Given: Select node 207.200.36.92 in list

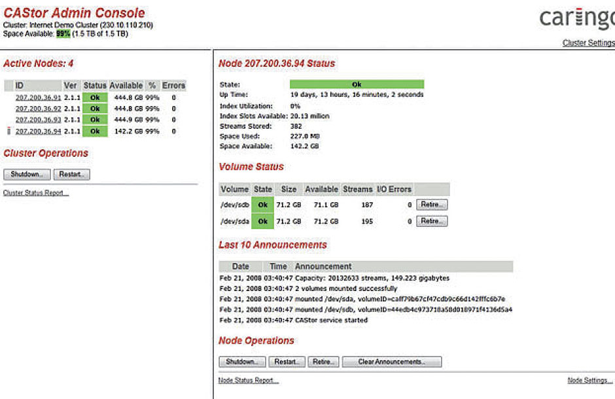Looking at the screenshot, I should point(38,109).
